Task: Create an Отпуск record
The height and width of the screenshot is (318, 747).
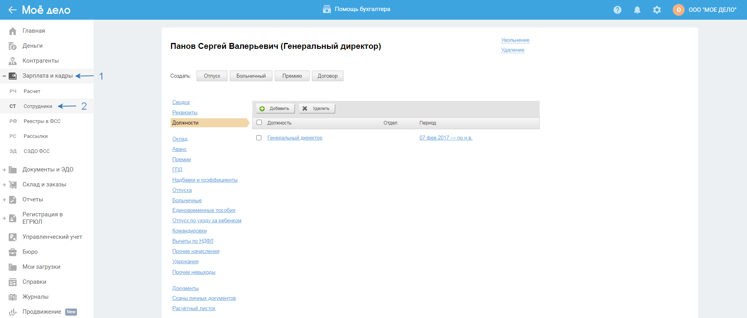Action: pyautogui.click(x=212, y=76)
